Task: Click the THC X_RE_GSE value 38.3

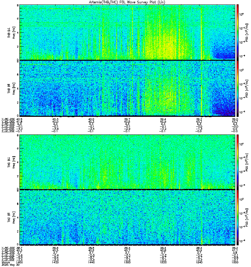Action: 199,248
